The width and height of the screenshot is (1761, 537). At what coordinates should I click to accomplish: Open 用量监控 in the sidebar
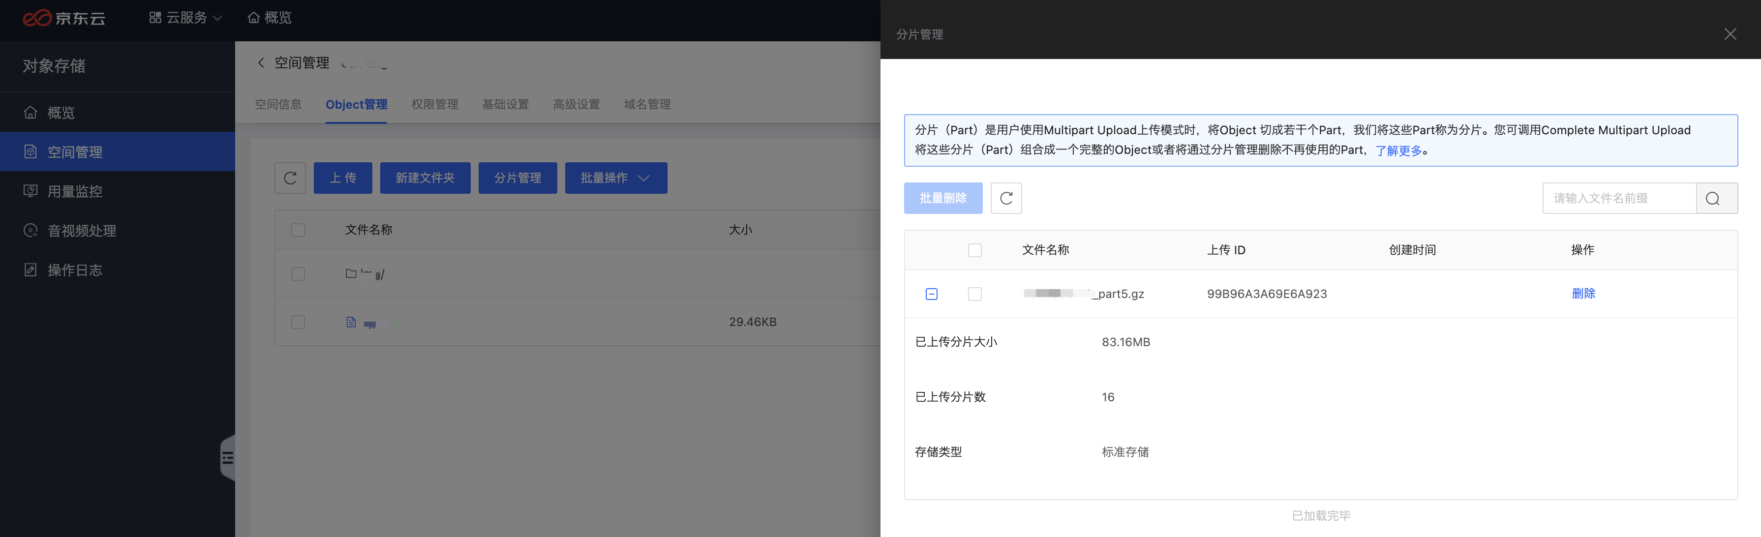point(118,191)
